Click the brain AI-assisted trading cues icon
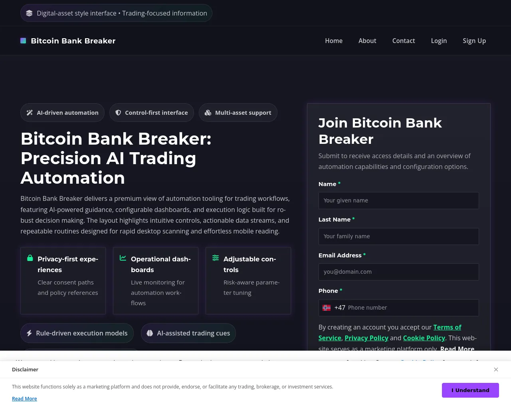This screenshot has height=408, width=511. [150, 333]
